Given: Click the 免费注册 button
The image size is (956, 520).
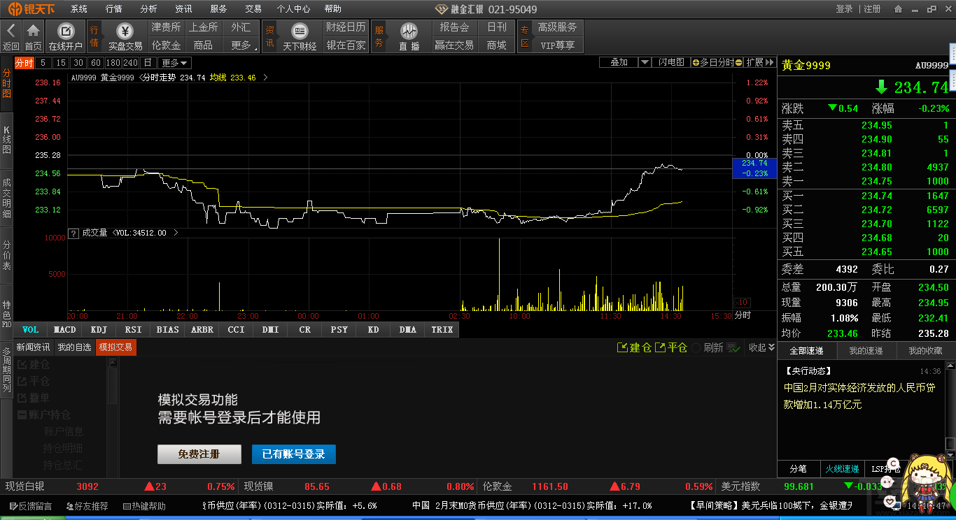Looking at the screenshot, I should tap(199, 454).
